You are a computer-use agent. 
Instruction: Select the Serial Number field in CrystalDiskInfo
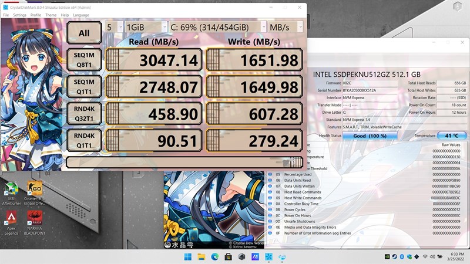click(x=370, y=90)
